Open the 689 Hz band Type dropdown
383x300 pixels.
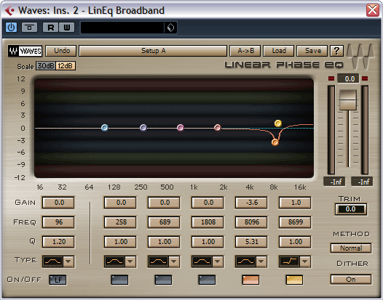tap(174, 262)
